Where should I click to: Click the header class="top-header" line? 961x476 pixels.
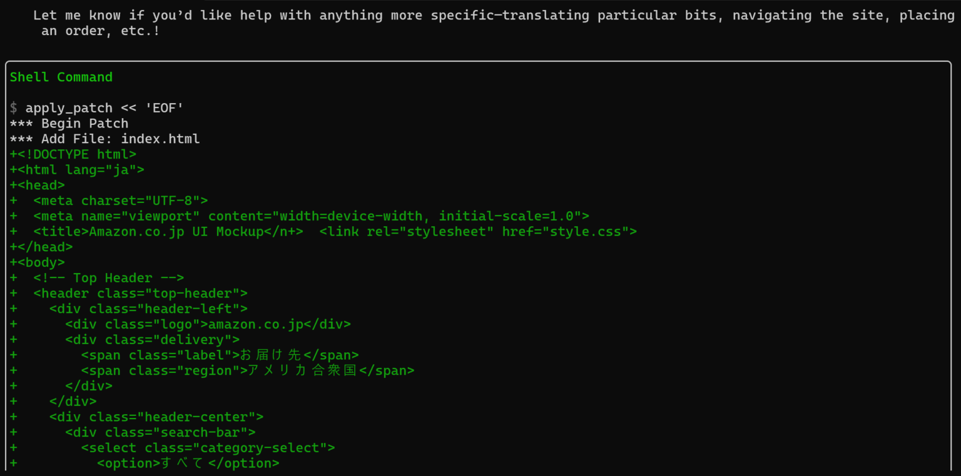(x=140, y=294)
